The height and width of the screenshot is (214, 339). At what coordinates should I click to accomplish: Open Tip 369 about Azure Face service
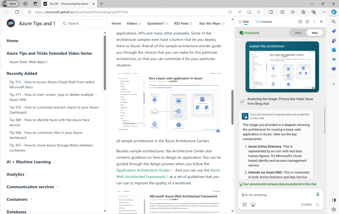49,123
